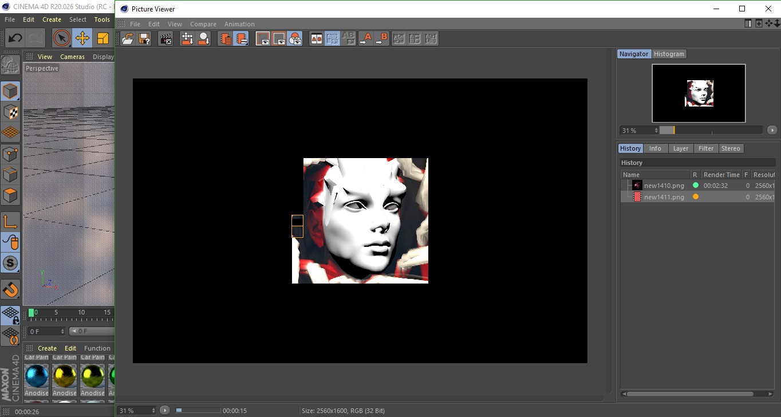The width and height of the screenshot is (781, 417).
Task: Toggle the AB compare mode button
Action: (x=316, y=39)
